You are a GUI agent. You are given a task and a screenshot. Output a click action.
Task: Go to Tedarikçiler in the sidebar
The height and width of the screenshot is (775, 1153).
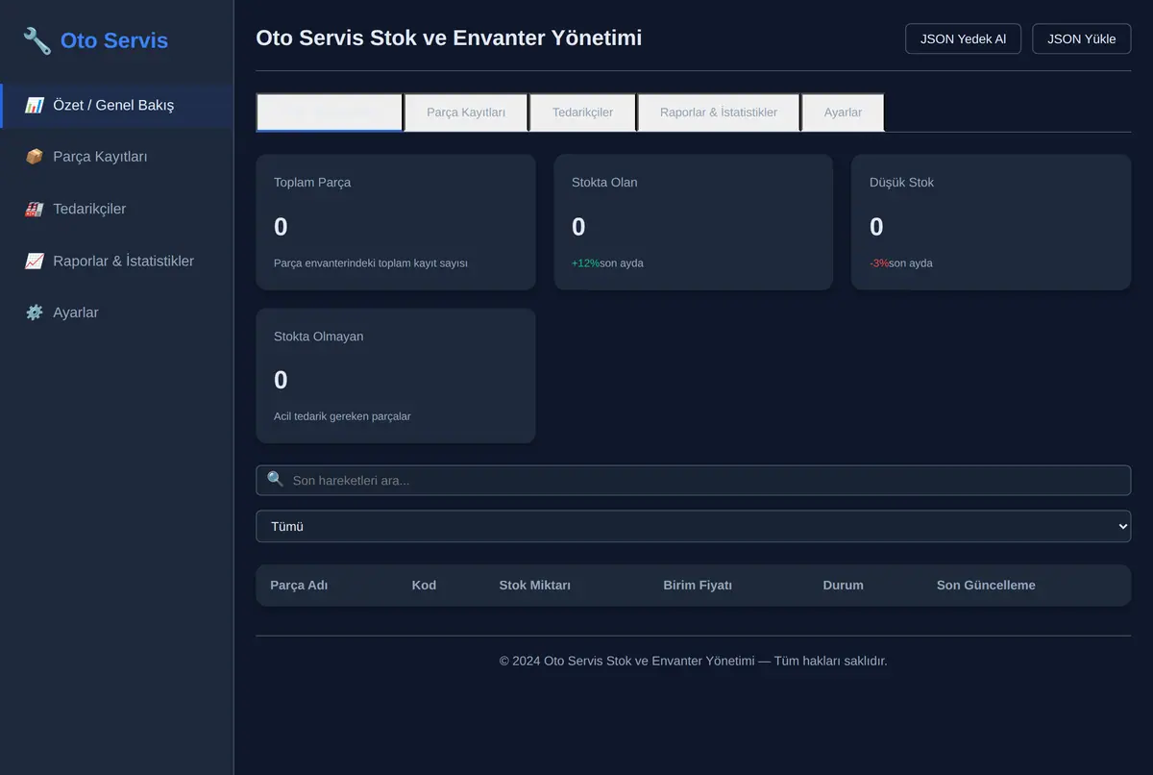point(116,209)
